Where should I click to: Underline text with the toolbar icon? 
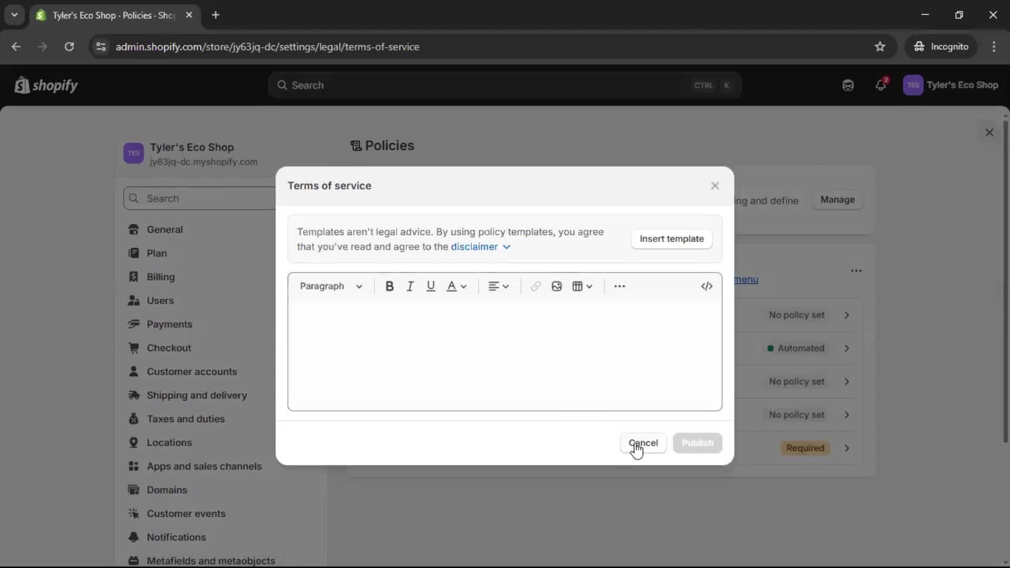point(431,286)
